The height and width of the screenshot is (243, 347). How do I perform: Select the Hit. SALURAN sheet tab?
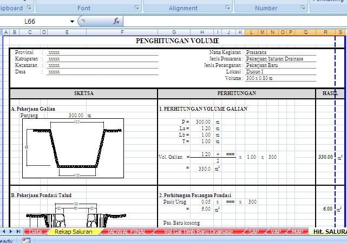point(330,232)
